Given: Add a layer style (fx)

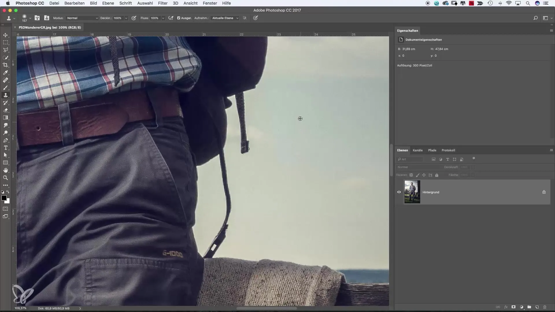Looking at the screenshot, I should pos(506,307).
